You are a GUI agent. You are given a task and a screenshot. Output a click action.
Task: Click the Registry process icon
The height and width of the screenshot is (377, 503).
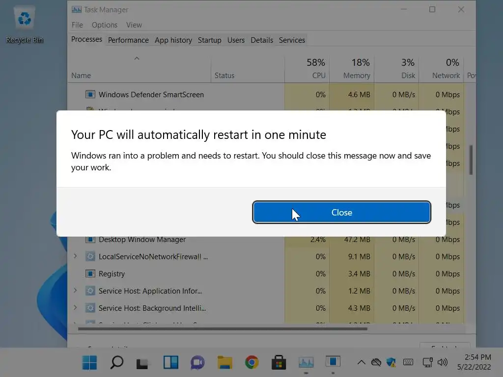90,274
